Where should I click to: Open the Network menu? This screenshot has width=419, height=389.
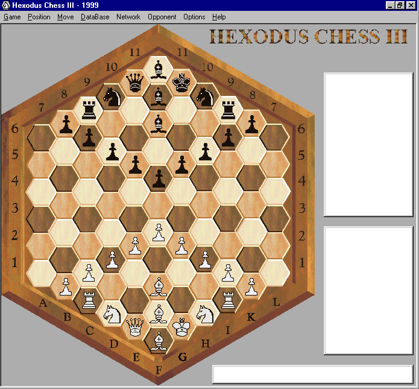(x=128, y=17)
